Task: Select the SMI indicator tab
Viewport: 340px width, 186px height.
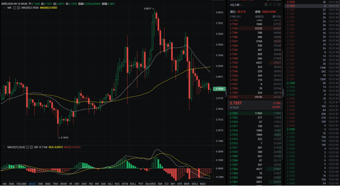Action: coord(160,184)
